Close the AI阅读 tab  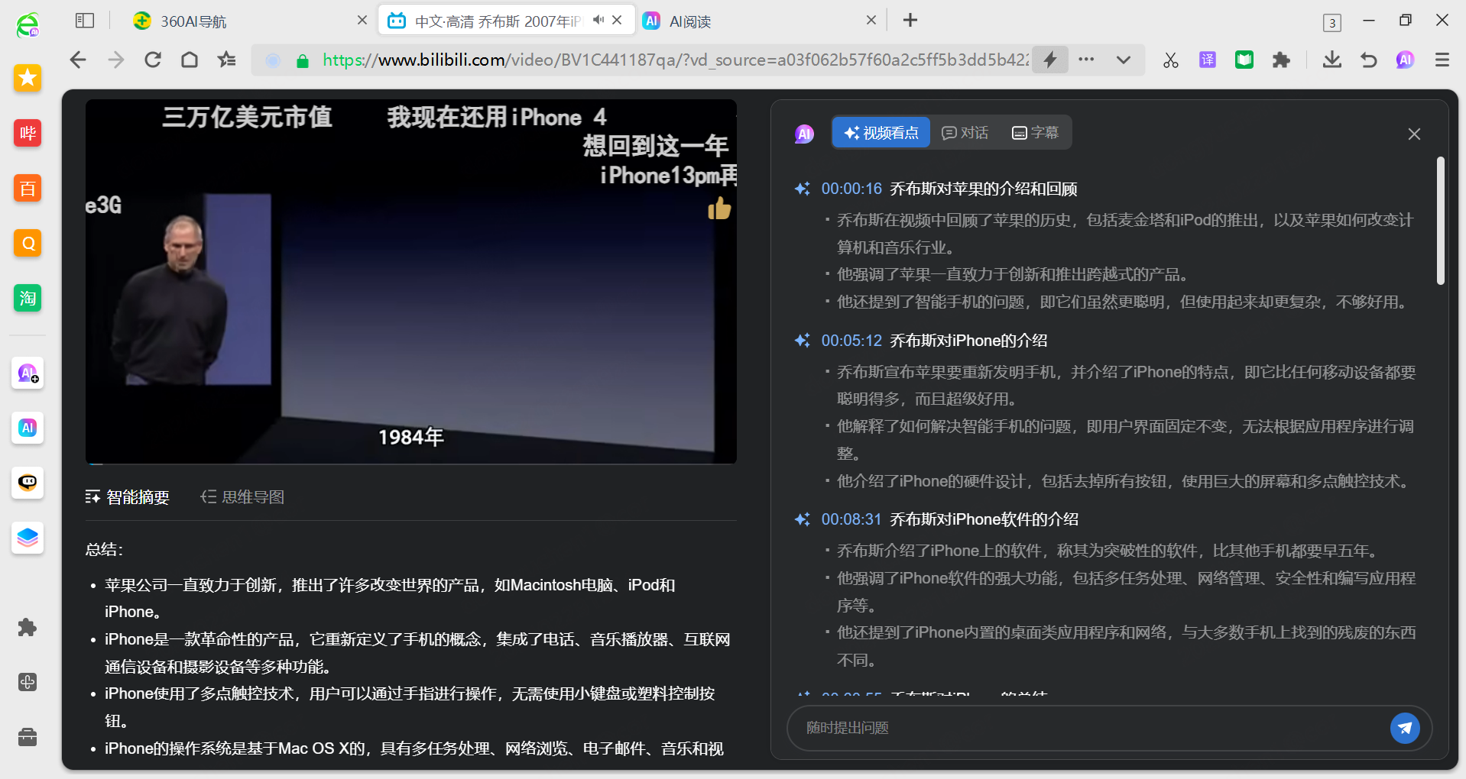[871, 21]
